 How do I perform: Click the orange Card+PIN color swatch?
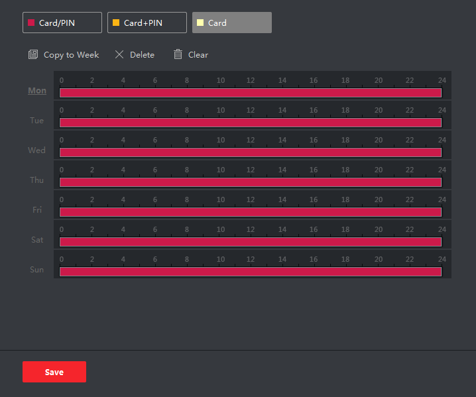click(x=115, y=23)
